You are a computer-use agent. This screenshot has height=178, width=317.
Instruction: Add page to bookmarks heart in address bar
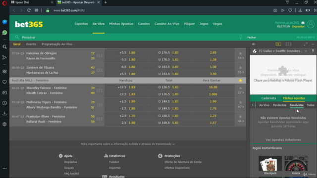290,10
